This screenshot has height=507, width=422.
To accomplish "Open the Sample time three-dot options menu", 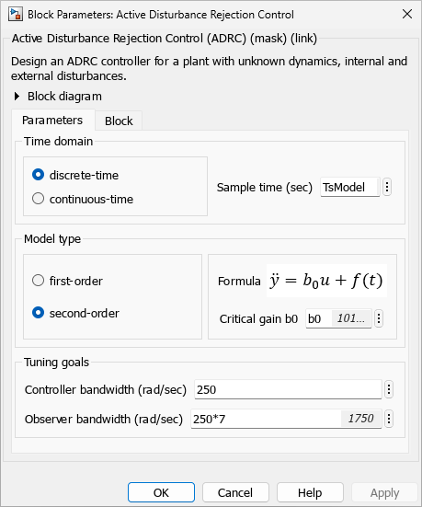I will [x=387, y=187].
